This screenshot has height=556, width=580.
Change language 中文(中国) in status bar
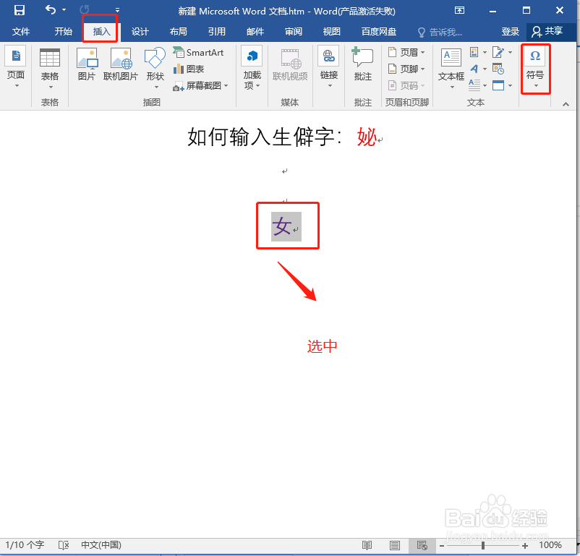(x=101, y=545)
